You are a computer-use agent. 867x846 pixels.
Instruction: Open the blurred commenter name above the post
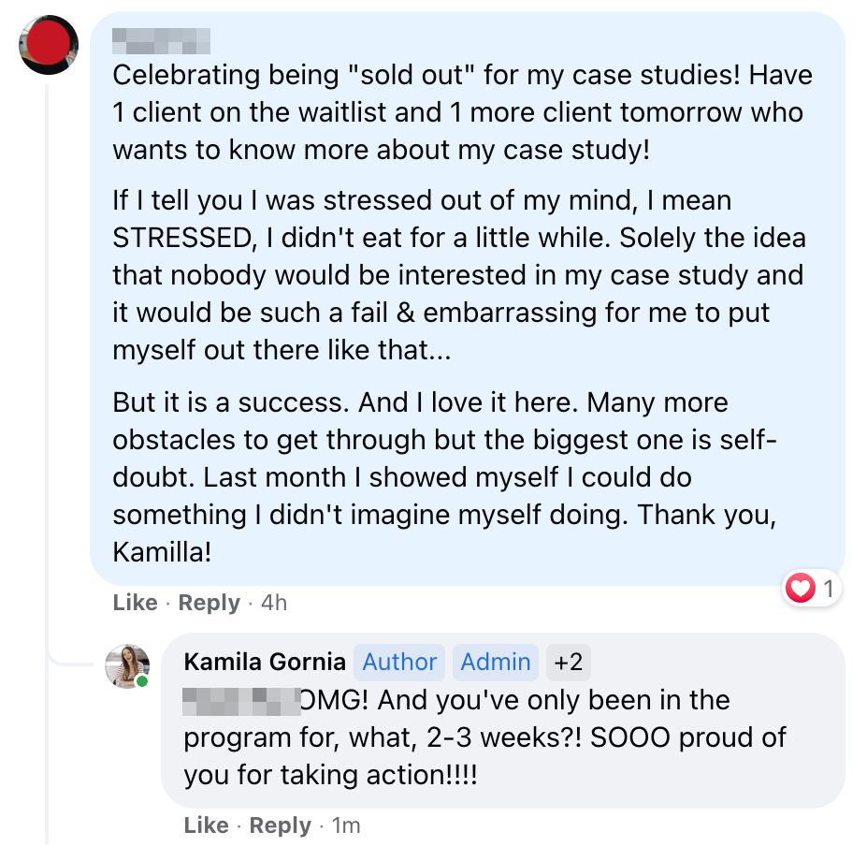160,40
